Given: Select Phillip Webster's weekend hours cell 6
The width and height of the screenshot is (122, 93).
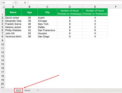Looking at the screenshot, I should tap(95, 30).
